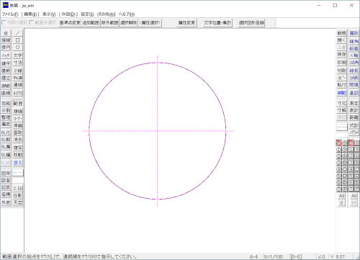Click the left All layers button
Viewport: 360px width, 260px height.
[342, 196]
